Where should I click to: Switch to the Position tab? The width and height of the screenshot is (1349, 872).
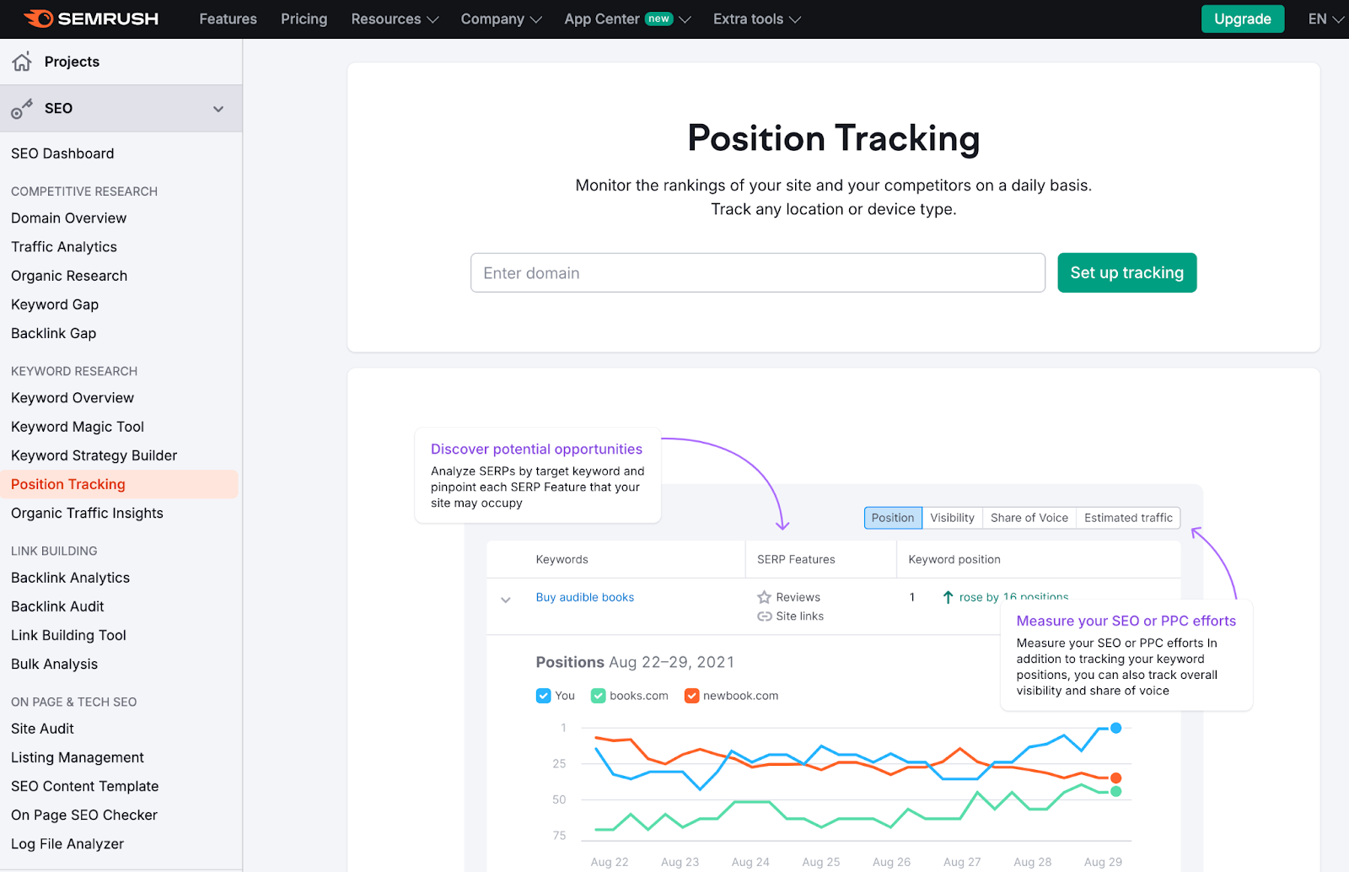tap(893, 518)
